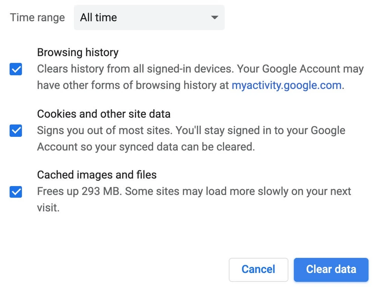Click the 'Clears history from all signed-in devices' text

135,69
